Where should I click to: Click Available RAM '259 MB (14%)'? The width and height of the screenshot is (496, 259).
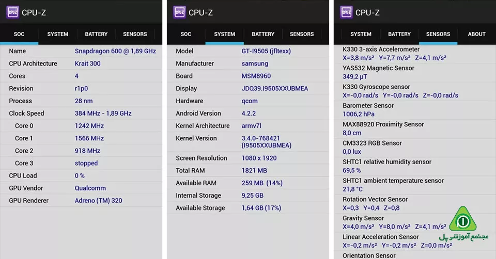pyautogui.click(x=262, y=183)
